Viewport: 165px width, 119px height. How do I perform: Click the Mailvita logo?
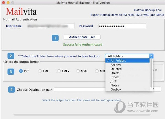click(x=21, y=12)
